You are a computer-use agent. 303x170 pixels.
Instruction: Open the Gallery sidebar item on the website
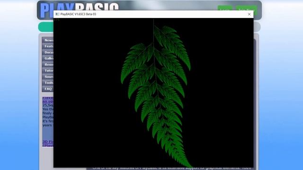click(48, 58)
